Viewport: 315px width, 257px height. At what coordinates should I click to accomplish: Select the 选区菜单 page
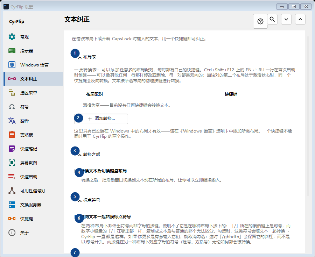(x=33, y=93)
